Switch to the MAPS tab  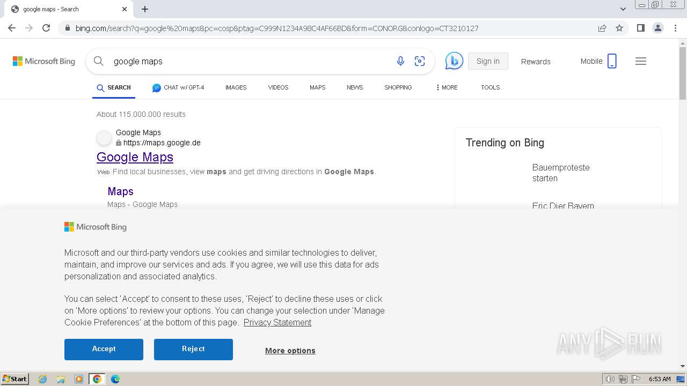317,87
